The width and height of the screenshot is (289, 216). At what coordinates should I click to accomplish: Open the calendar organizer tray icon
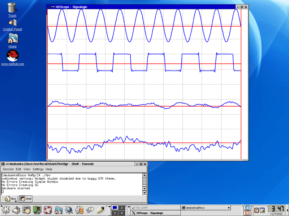pyautogui.click(x=262, y=210)
